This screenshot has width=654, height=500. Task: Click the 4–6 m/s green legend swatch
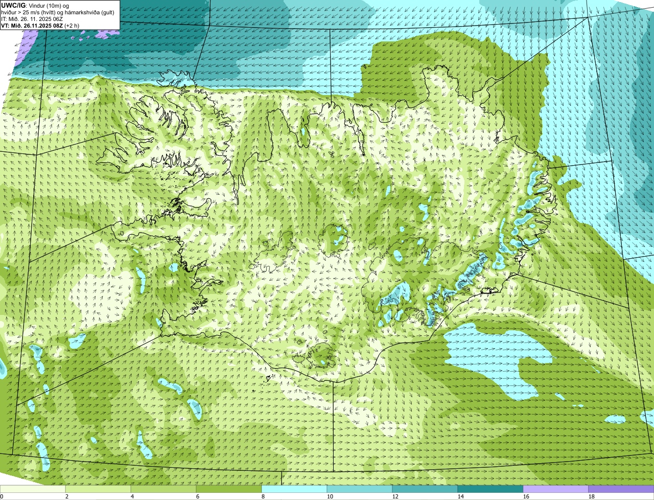pos(163,489)
